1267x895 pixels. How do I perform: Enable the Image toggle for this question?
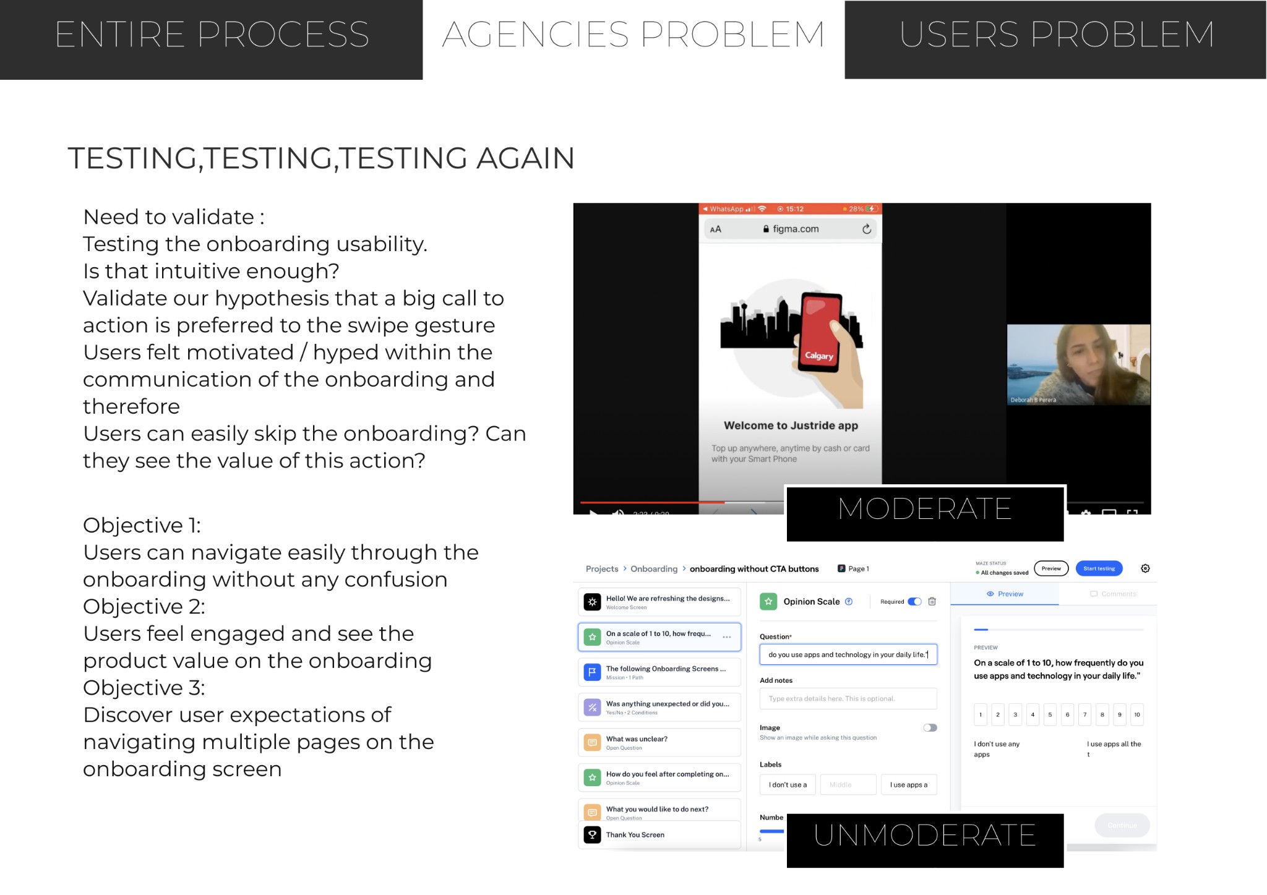point(930,727)
